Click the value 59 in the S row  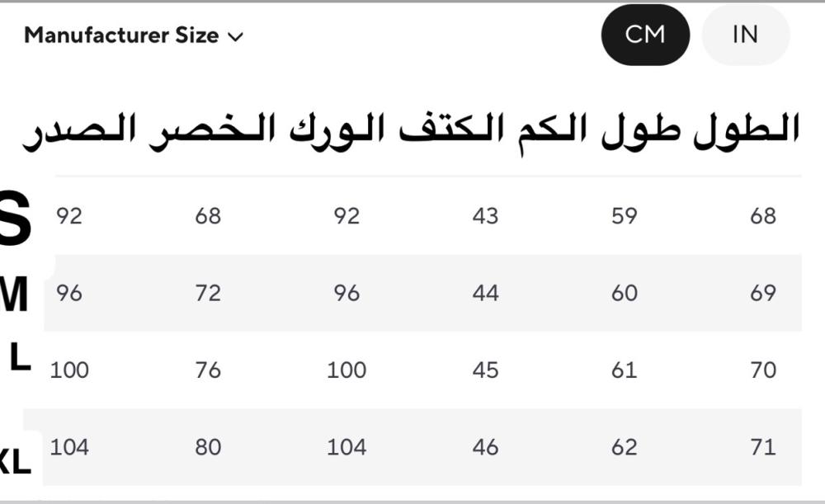point(625,216)
